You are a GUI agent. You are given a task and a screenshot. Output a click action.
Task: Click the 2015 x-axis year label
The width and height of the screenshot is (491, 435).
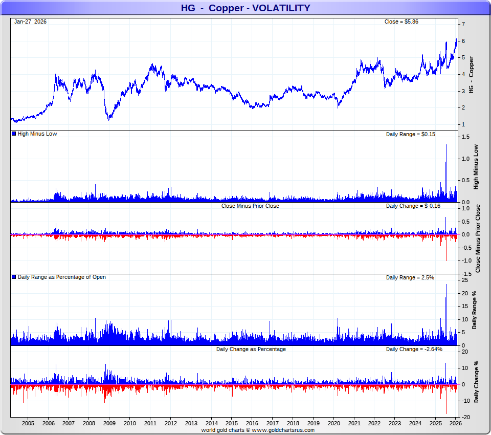(232, 423)
